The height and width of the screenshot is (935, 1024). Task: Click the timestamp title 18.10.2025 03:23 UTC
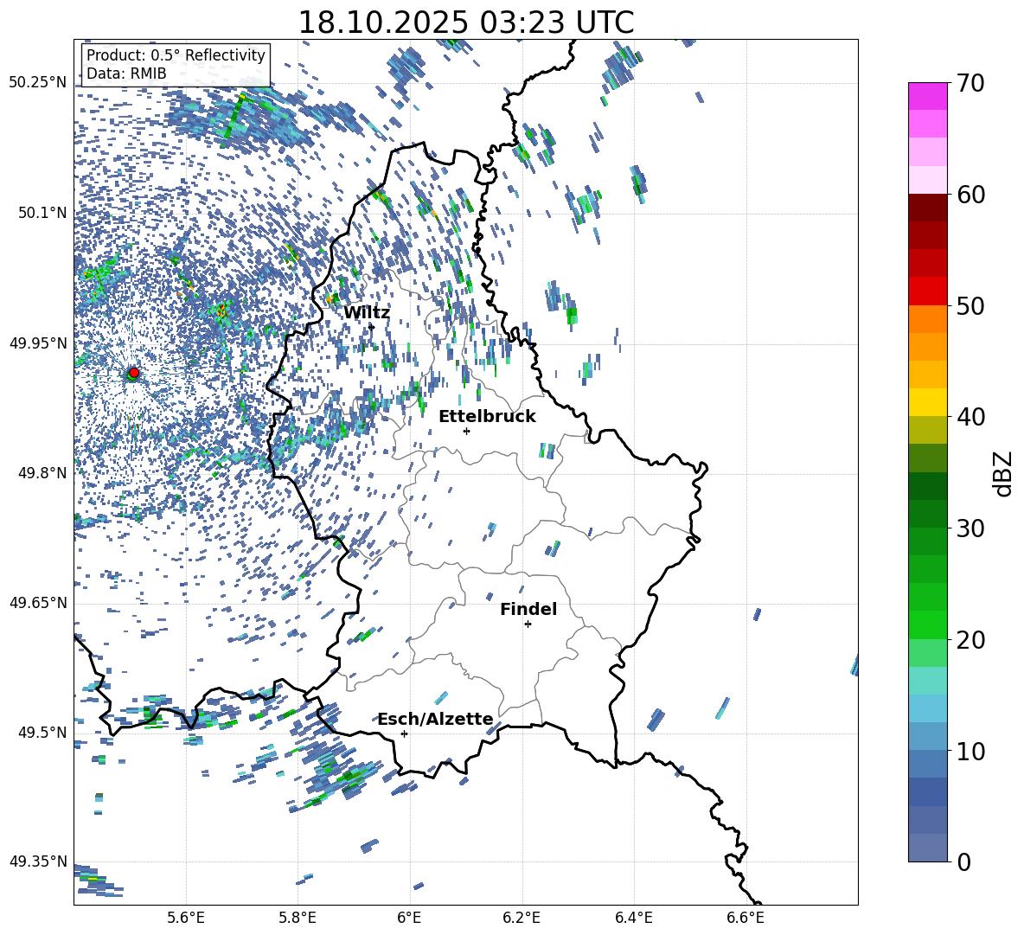[465, 22]
